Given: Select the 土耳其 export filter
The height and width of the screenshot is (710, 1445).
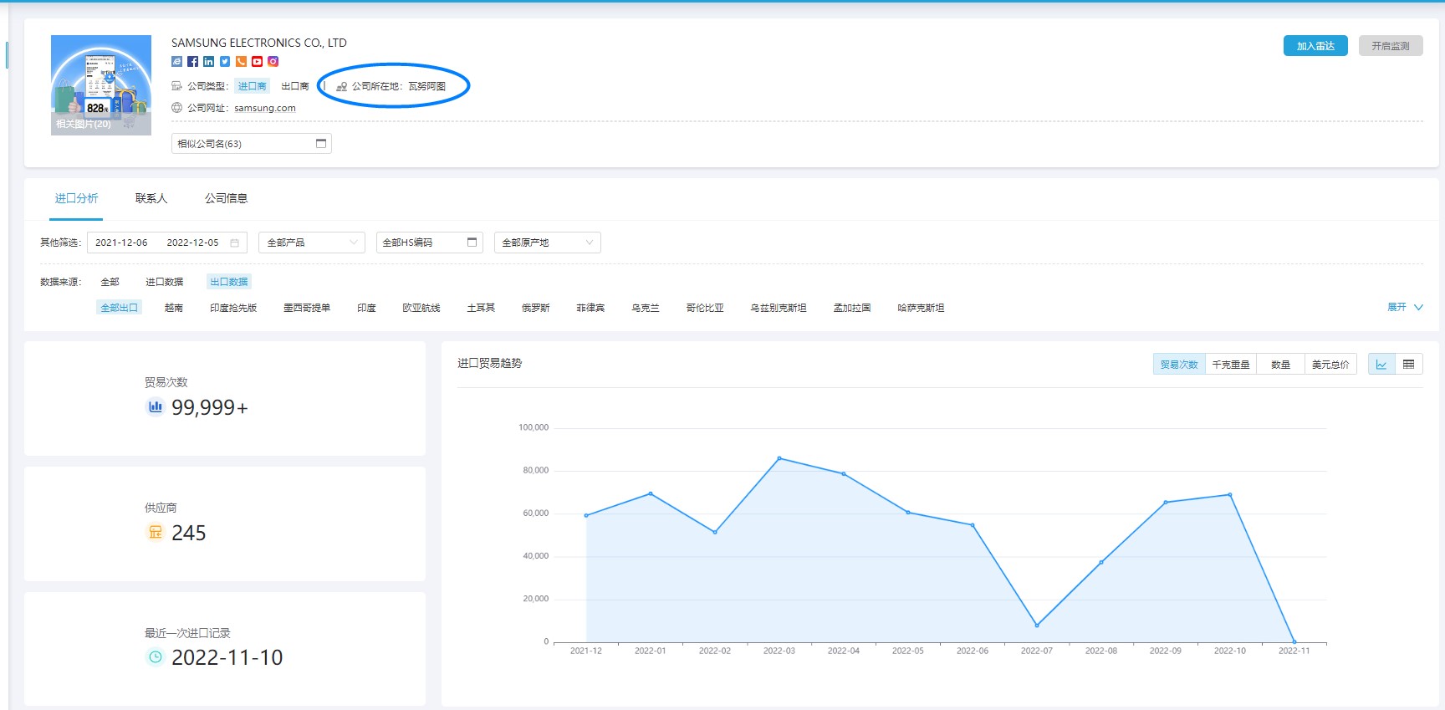Looking at the screenshot, I should coord(481,308).
